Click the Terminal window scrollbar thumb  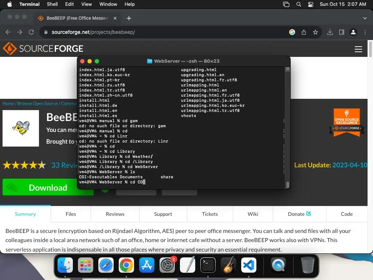(x=288, y=184)
